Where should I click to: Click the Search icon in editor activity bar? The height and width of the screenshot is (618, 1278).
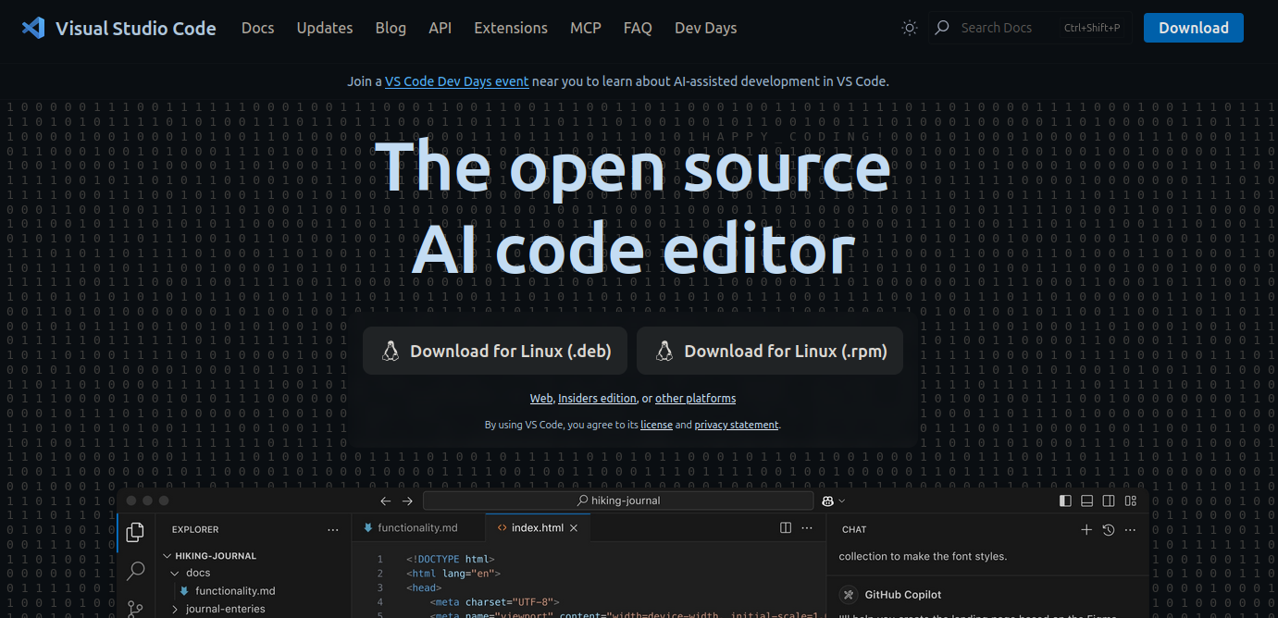[135, 571]
